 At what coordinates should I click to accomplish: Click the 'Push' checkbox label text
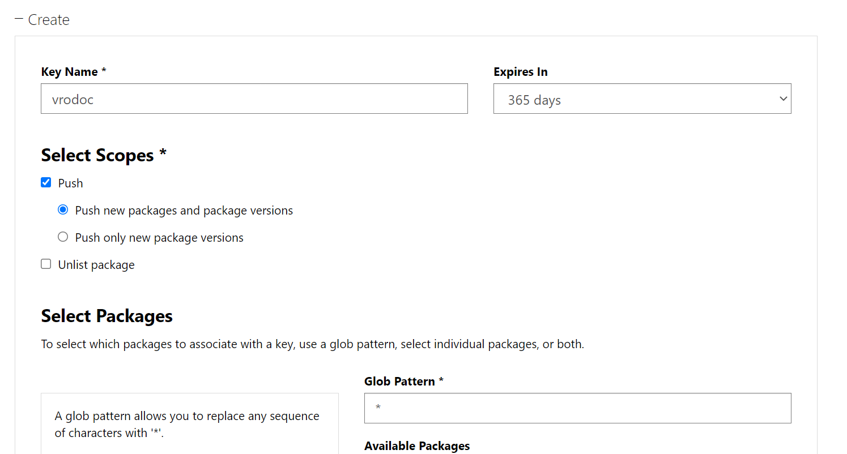pyautogui.click(x=71, y=183)
